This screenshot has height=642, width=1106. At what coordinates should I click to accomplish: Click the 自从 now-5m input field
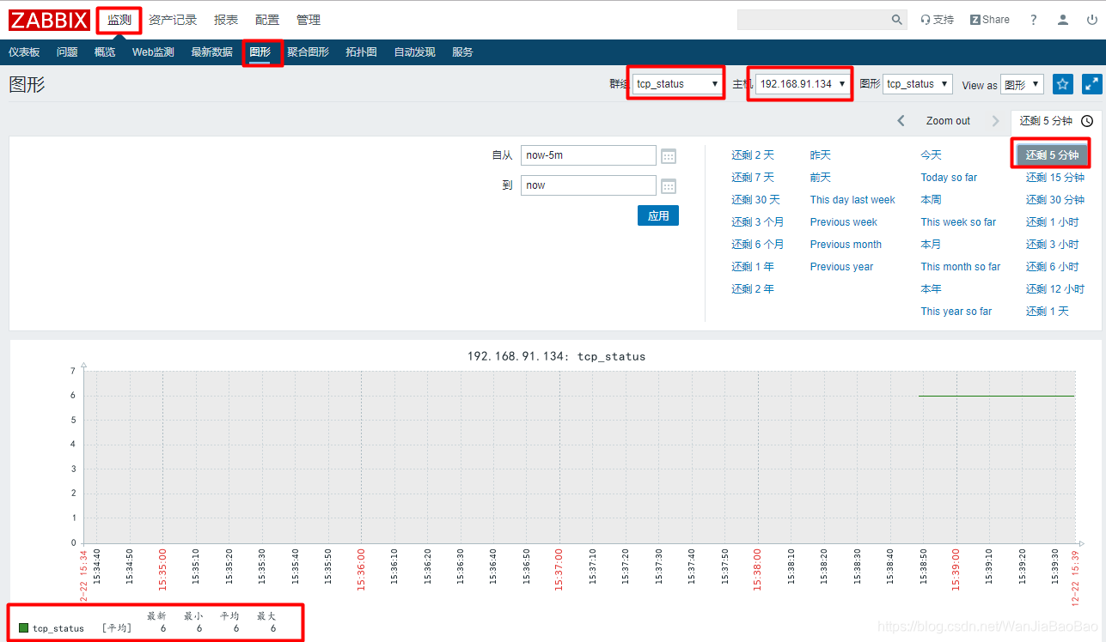[589, 155]
